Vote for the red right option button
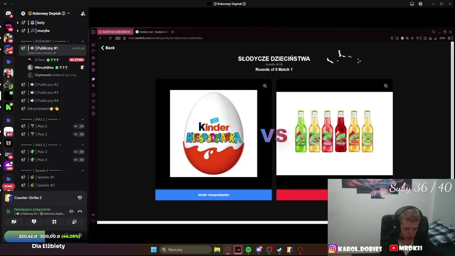Screen dimensions: 455x256 coord(302,195)
